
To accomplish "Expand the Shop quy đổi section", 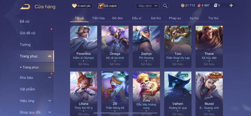I will point(50,112).
